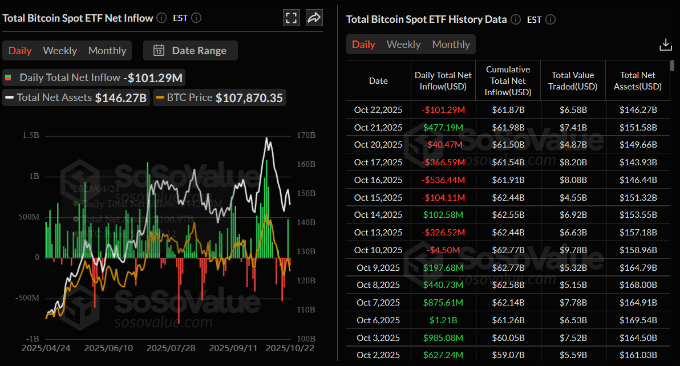Screen dimensions: 680x366
Task: Select Monthly view for history data
Action: (x=451, y=44)
